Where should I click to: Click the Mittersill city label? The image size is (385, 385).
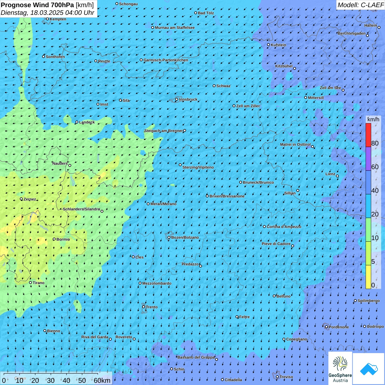pos(316,98)
